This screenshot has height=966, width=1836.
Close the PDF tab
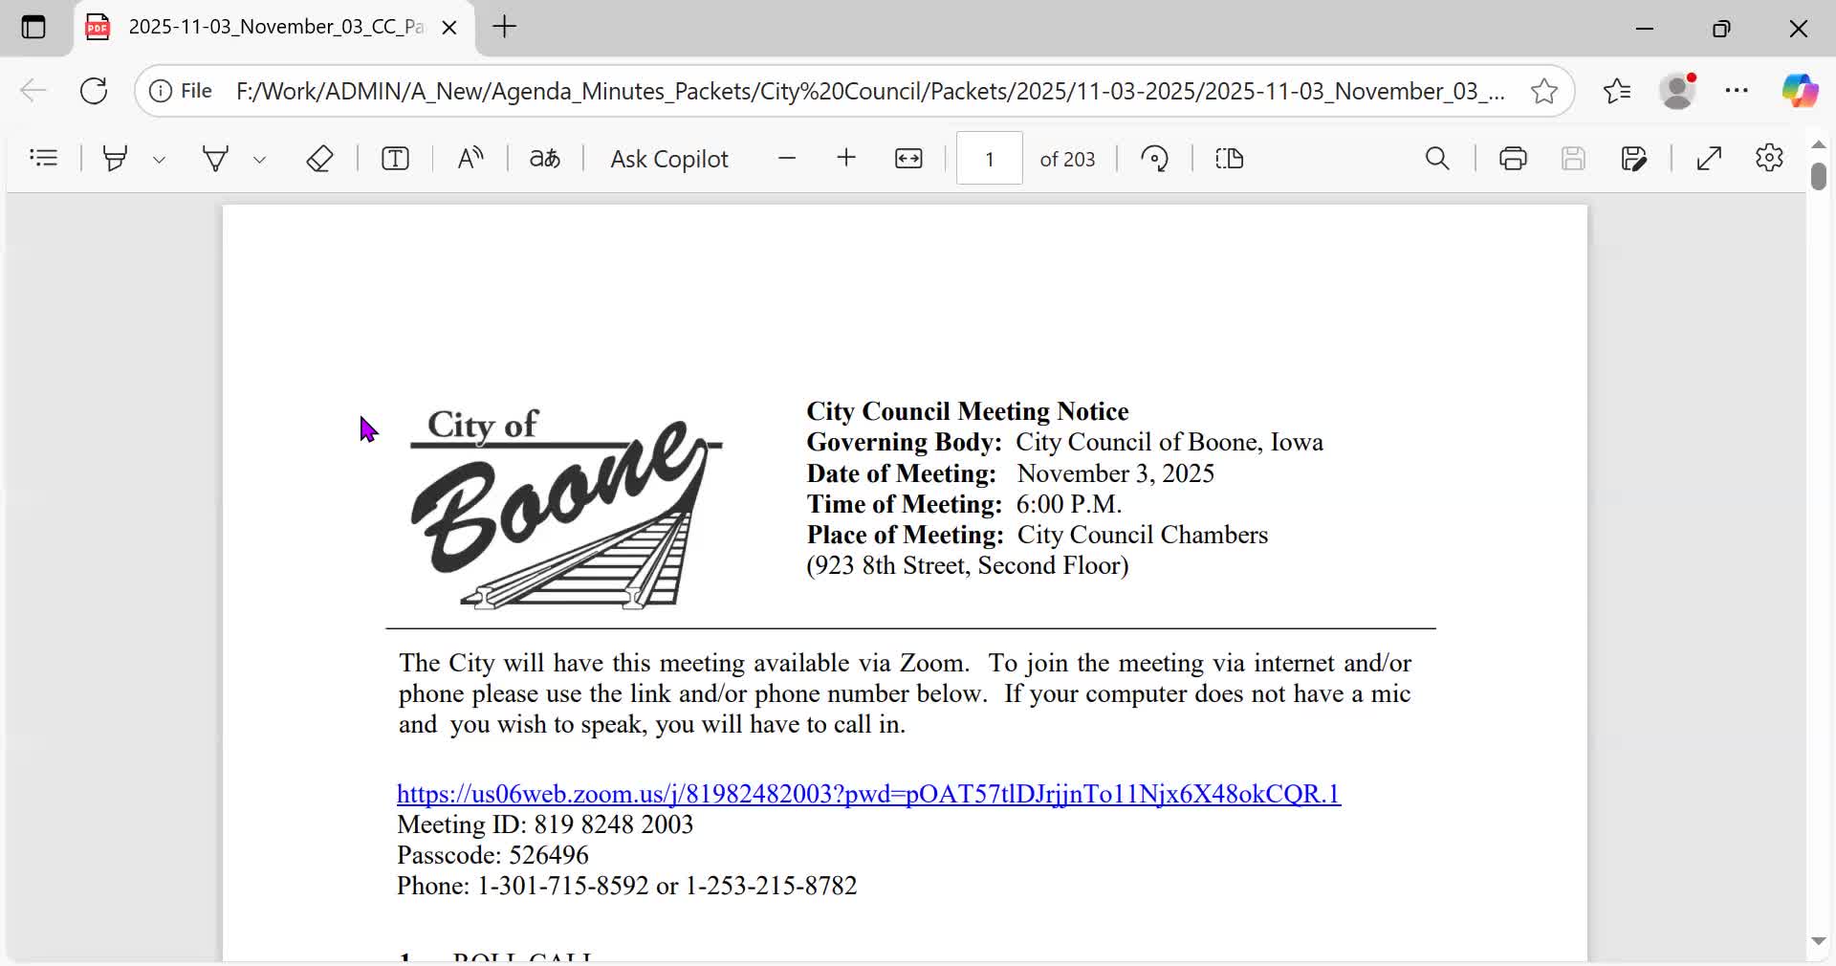[449, 28]
